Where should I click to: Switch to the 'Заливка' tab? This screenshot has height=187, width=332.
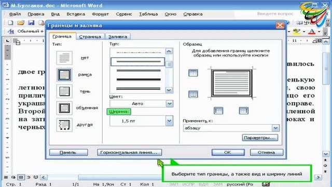118,37
